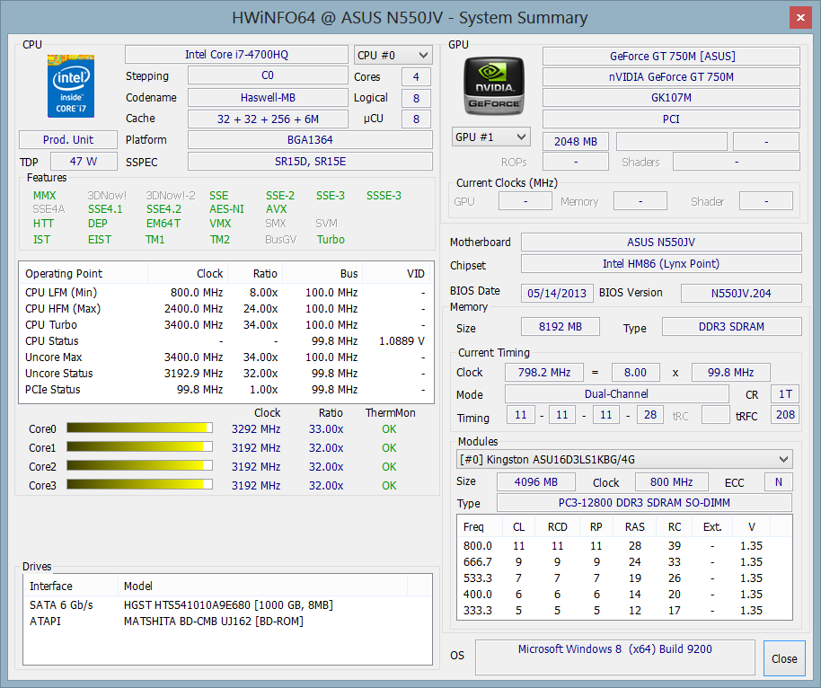
Task: Click the Prod. Unit field
Action: [68, 140]
